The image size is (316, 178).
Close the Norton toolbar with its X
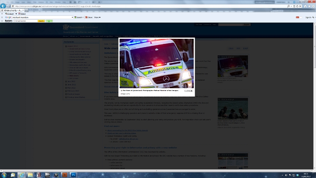tap(2, 21)
